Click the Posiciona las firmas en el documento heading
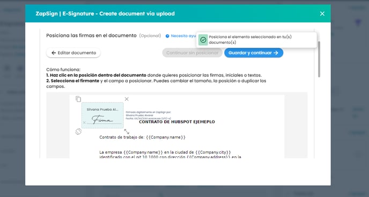The height and width of the screenshot is (197, 369). pos(91,35)
